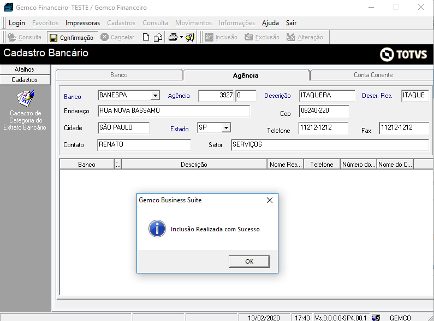Open the Informações menu
Screen dimensions: 434x321
[237, 23]
